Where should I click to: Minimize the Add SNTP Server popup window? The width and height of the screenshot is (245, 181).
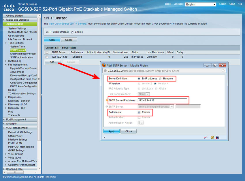pyautogui.click(x=207, y=65)
